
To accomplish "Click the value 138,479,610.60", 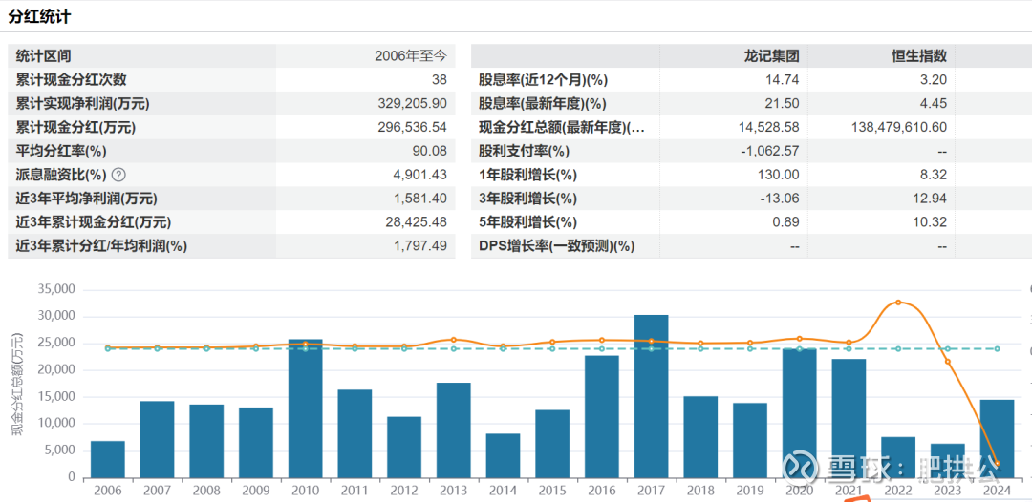I will point(899,128).
